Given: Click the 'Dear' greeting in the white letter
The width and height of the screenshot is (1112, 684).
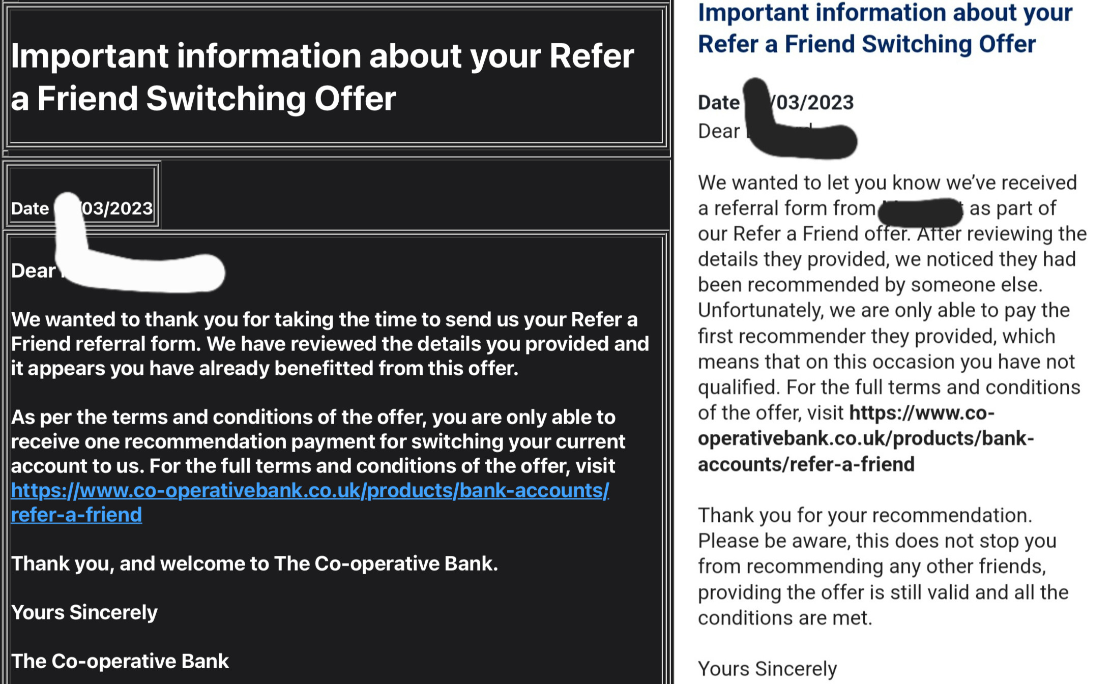Looking at the screenshot, I should point(718,131).
